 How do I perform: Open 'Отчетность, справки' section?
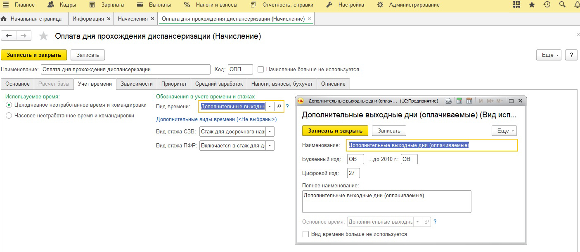tap(282, 5)
